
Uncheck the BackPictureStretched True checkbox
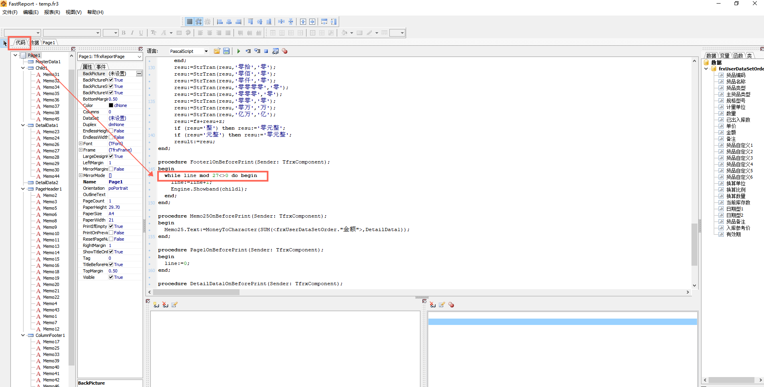111,86
